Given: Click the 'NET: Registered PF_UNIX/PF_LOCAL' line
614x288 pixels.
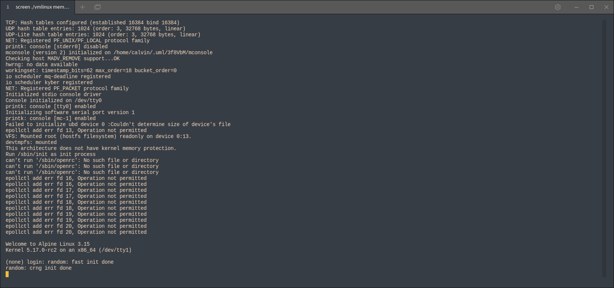Looking at the screenshot, I should coord(78,40).
